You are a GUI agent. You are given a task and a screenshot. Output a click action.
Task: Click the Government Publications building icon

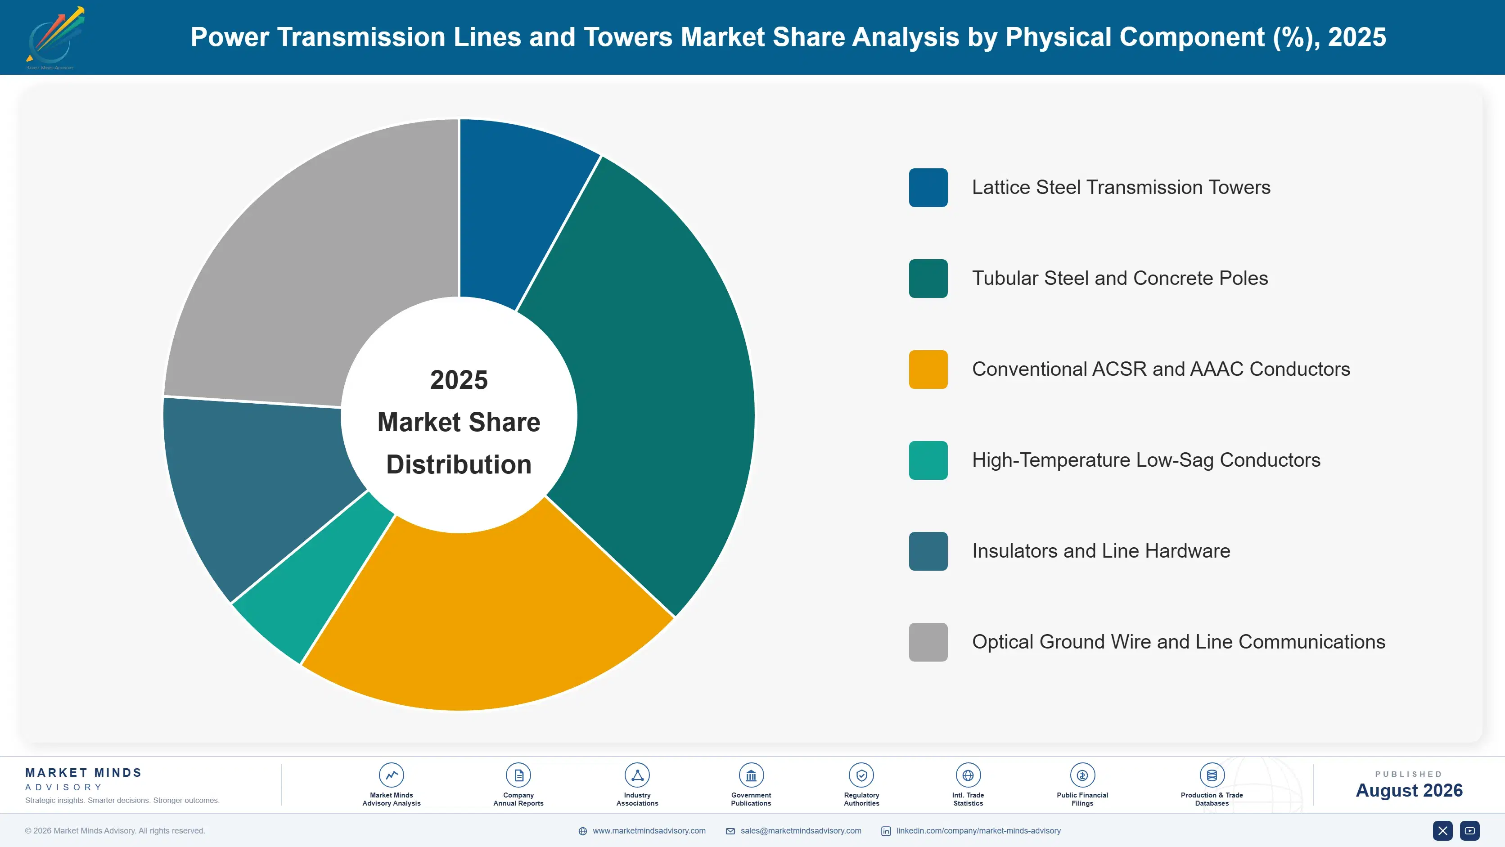[x=751, y=775]
